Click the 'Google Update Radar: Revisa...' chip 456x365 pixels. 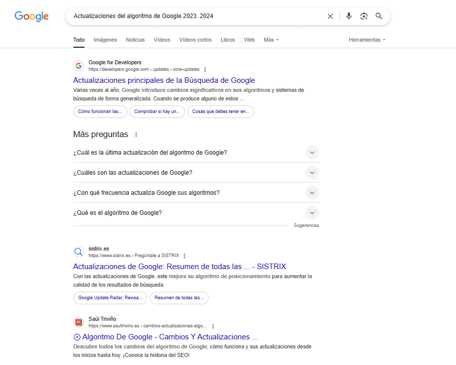tap(110, 298)
